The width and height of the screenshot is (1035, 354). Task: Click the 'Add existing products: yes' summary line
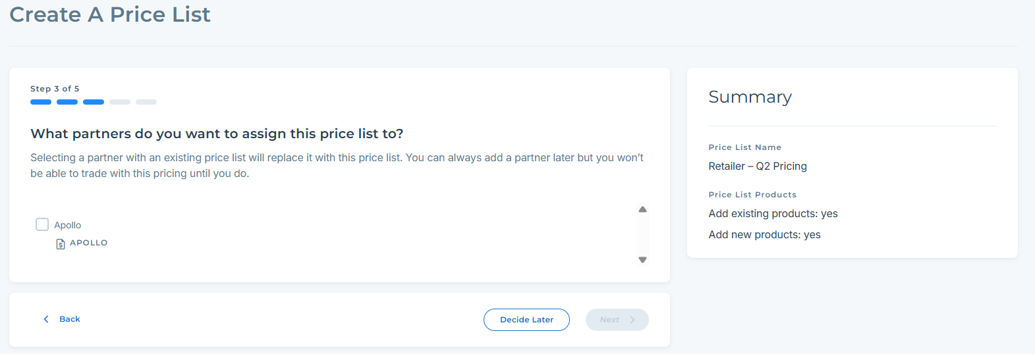(x=773, y=214)
